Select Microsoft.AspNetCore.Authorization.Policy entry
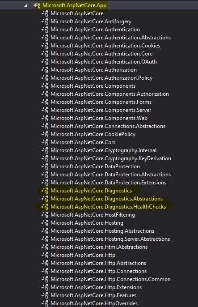The width and height of the screenshot is (198, 307). [x=101, y=78]
